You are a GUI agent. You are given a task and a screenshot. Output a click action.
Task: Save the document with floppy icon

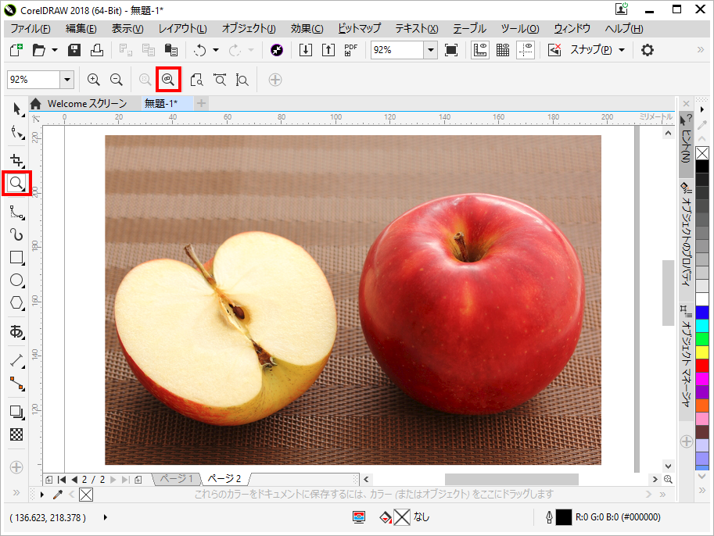74,49
